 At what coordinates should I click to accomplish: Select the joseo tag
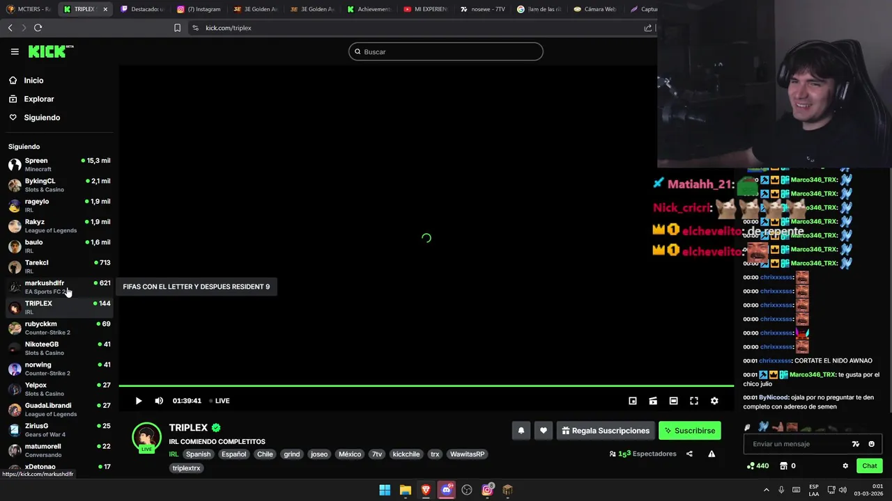coord(319,454)
